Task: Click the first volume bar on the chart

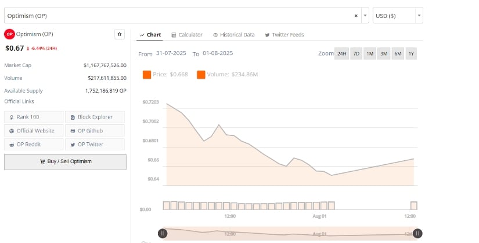Action: click(x=166, y=205)
